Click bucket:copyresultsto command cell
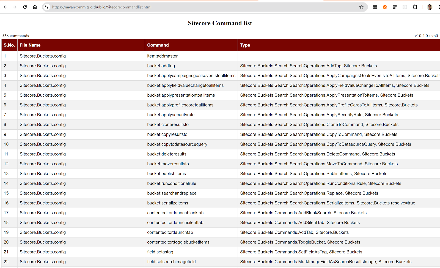Screen dimensions: 440x268 tap(191, 134)
